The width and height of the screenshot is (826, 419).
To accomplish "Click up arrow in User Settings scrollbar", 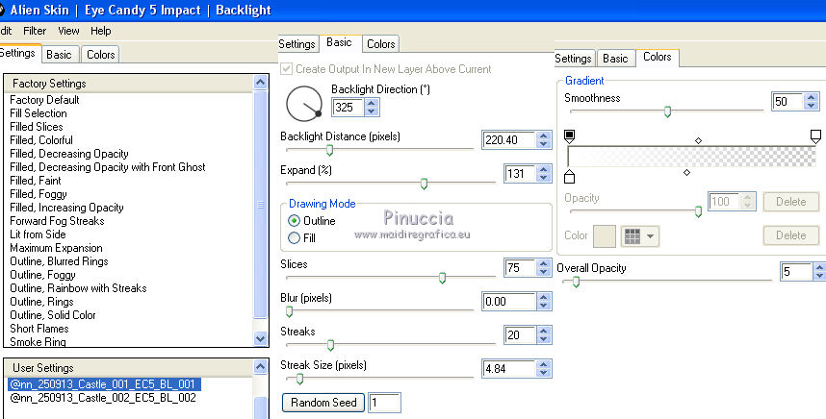I will click(x=260, y=366).
